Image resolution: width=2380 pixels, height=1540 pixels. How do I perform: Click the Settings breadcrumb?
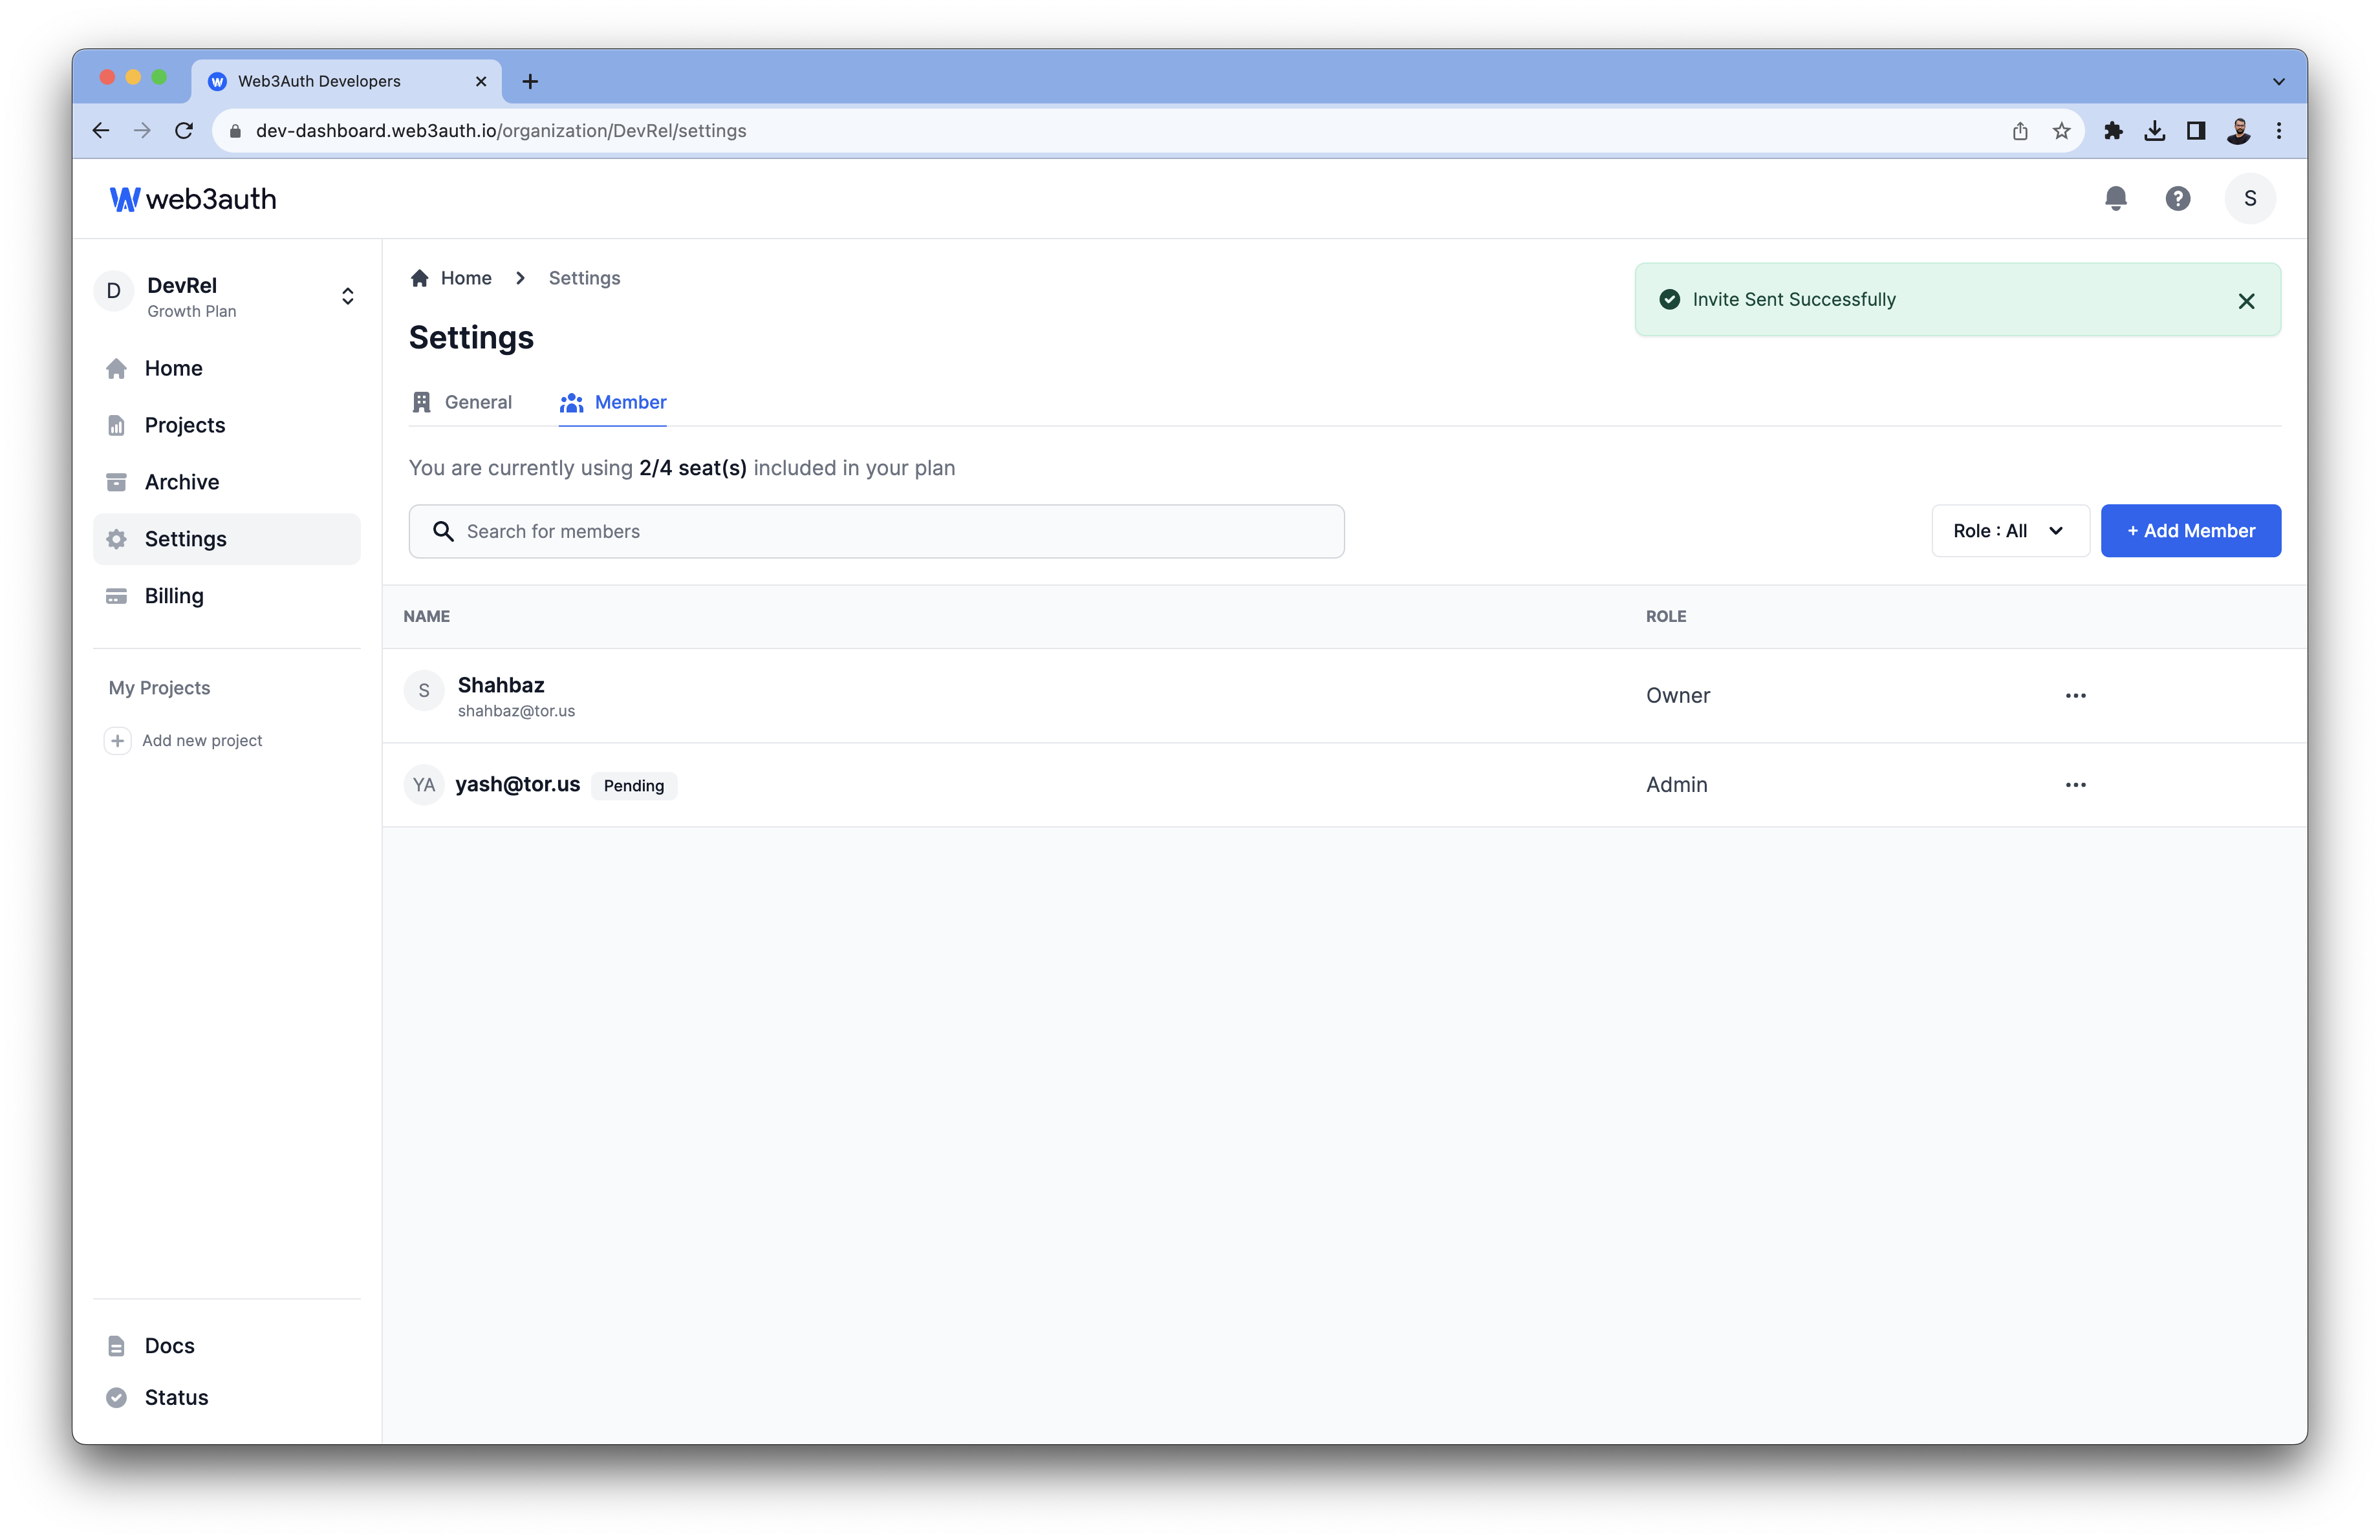[584, 278]
